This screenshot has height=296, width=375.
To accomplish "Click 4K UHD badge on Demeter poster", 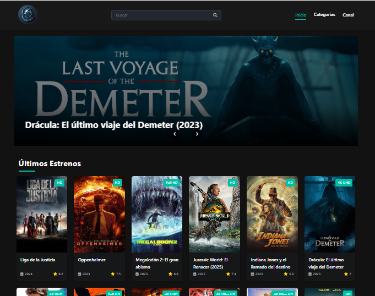I will (344, 183).
